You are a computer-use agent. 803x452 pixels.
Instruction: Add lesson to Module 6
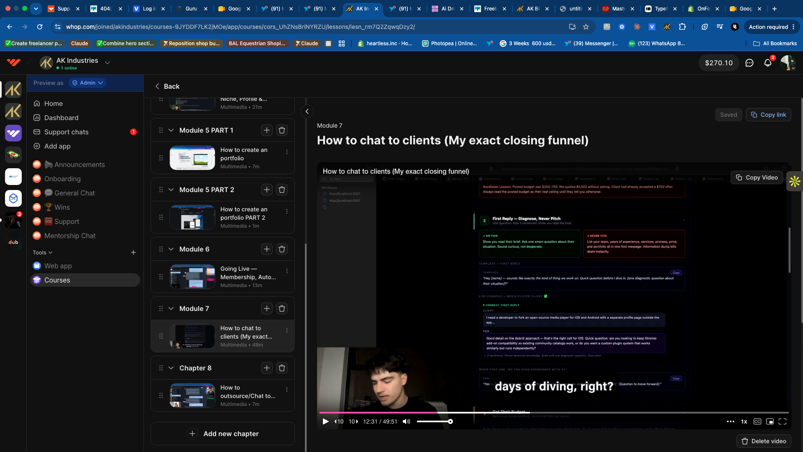tap(267, 249)
